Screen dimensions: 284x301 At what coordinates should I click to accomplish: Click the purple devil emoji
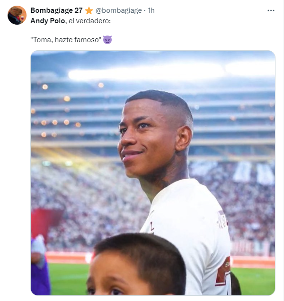point(107,40)
